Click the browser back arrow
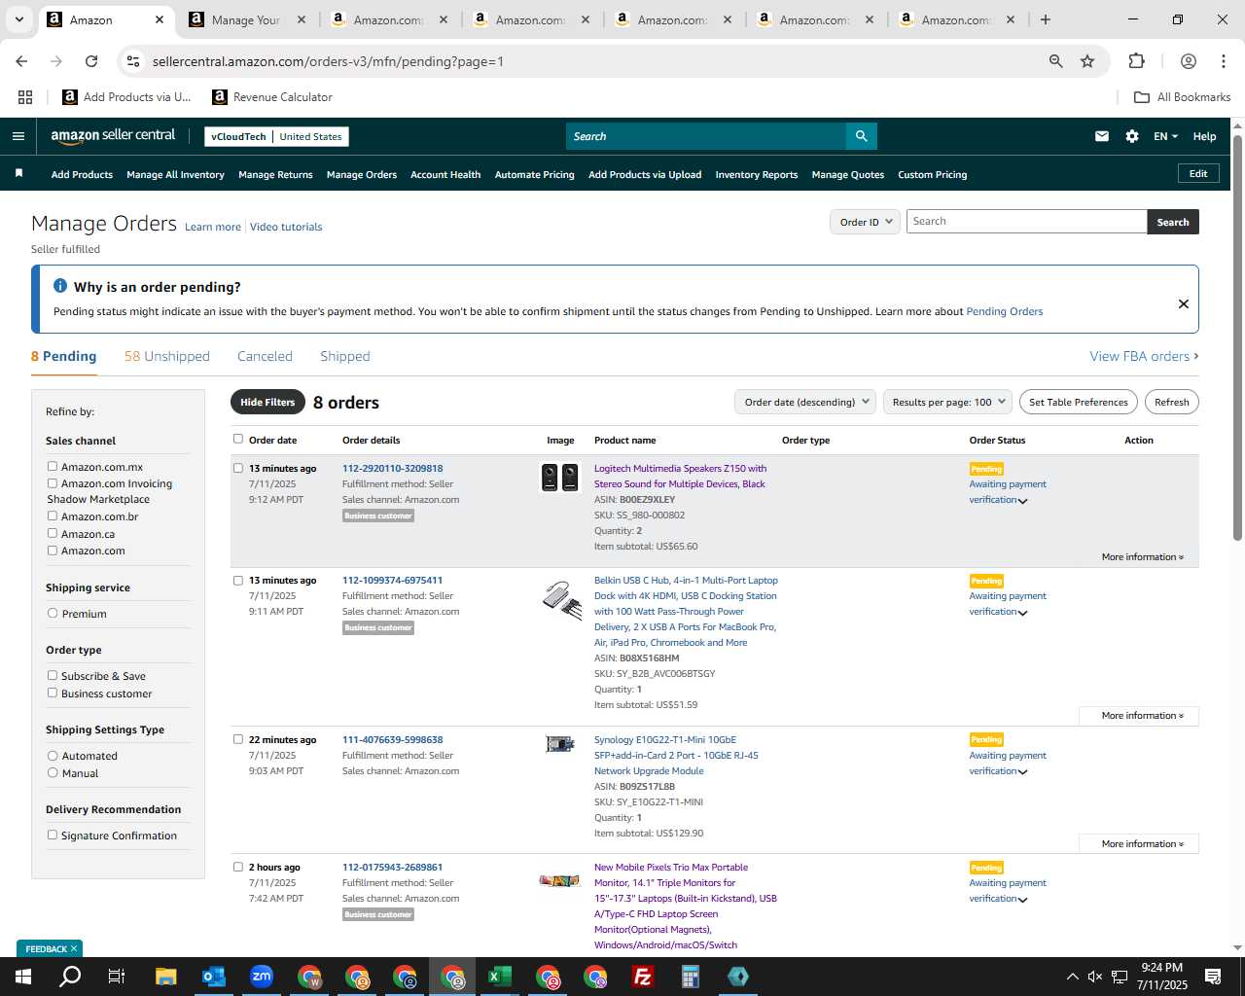The width and height of the screenshot is (1245, 996). tap(21, 61)
